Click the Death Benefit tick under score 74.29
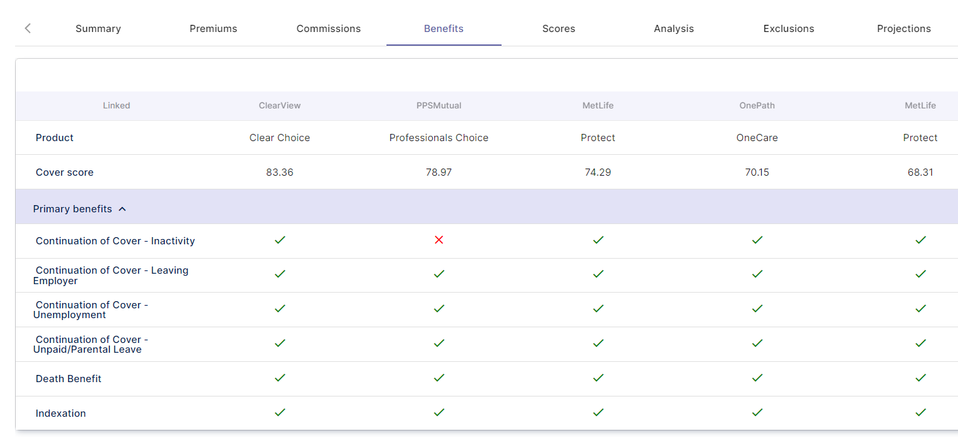Screen dimensions: 958x437 click(598, 378)
